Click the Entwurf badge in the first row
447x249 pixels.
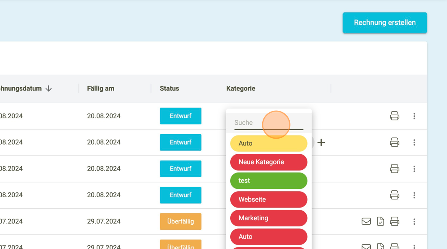tap(180, 116)
